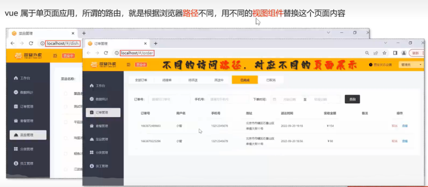Screen dimensions: 428x187
Task: Click the reload icon in the order window
Action: (x=106, y=53)
